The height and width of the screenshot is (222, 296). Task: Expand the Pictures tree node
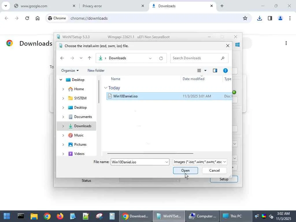(x=63, y=145)
